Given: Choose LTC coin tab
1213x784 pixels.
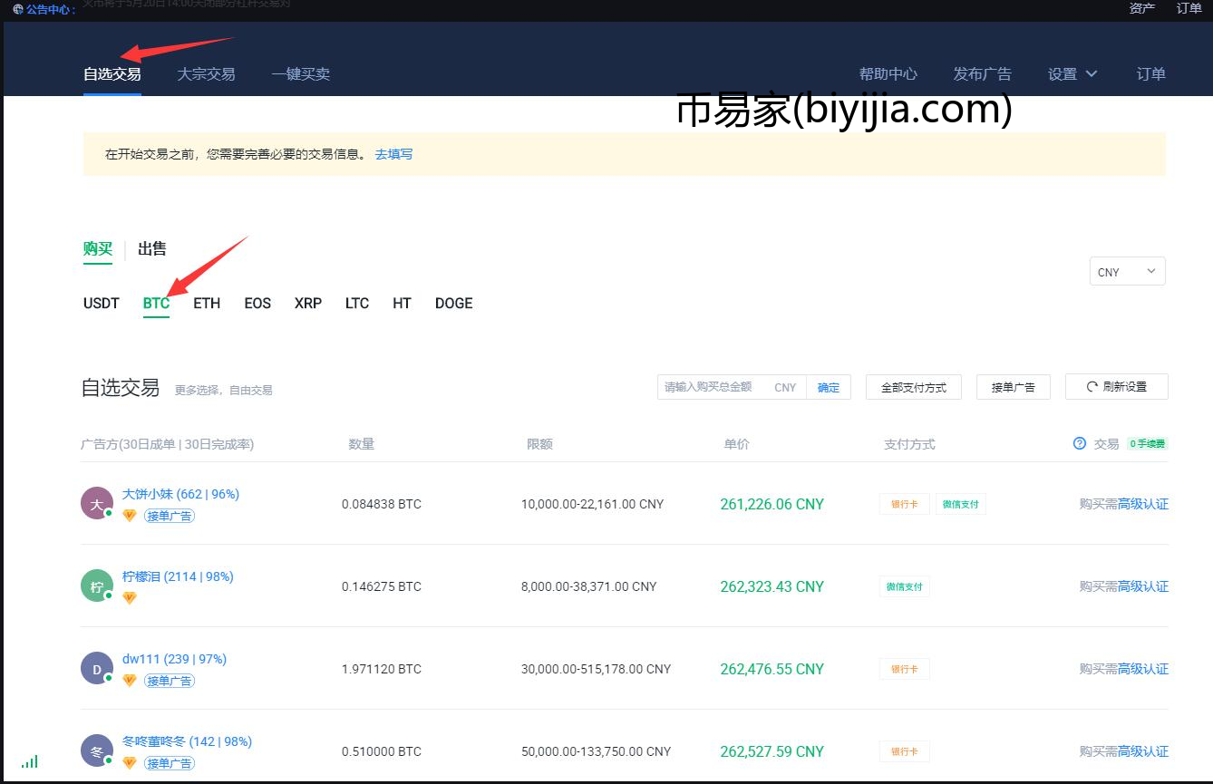Looking at the screenshot, I should (357, 304).
